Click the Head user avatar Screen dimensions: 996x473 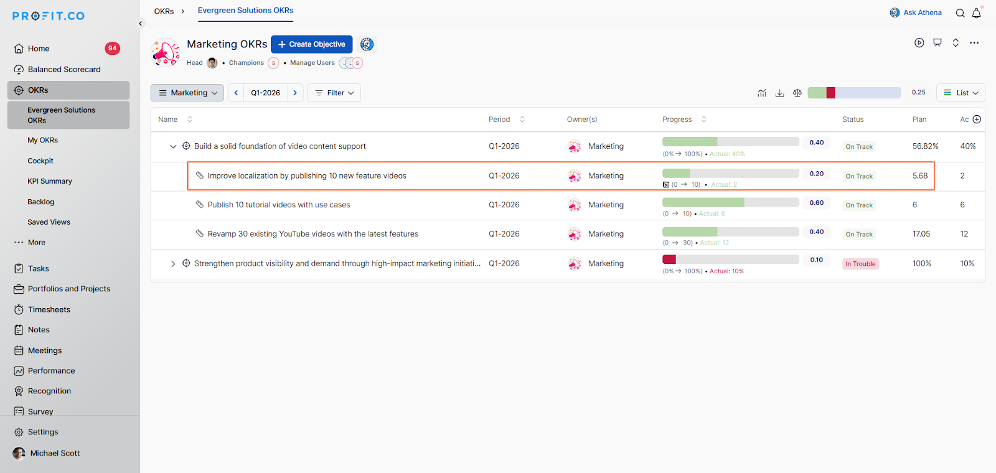point(212,63)
